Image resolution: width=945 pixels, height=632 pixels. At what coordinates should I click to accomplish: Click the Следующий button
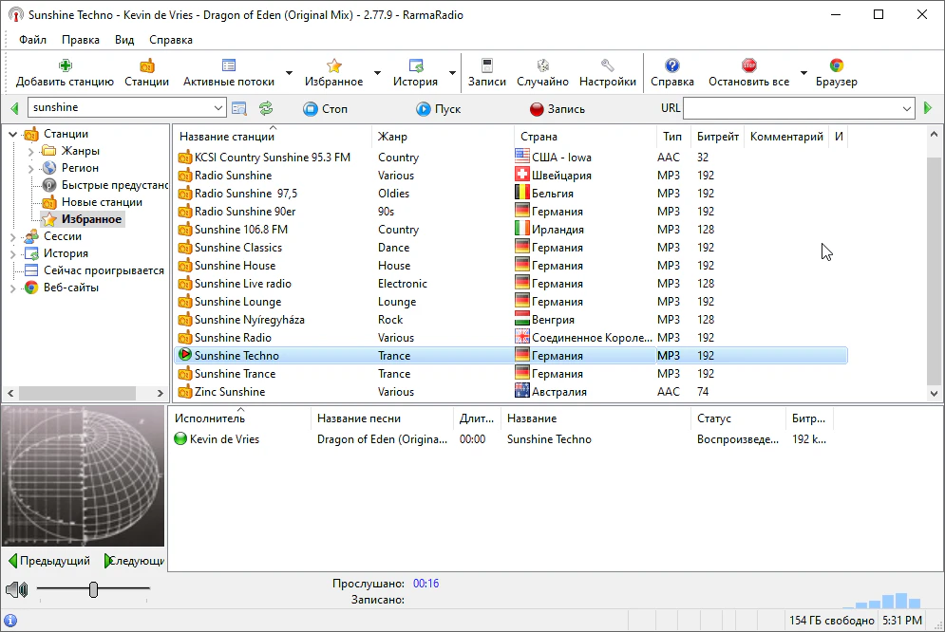coord(134,561)
